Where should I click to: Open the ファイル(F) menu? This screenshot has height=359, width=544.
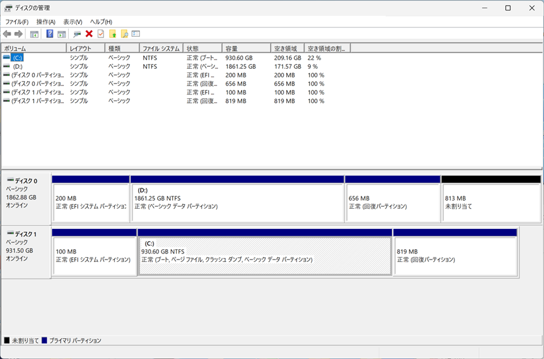tap(17, 22)
